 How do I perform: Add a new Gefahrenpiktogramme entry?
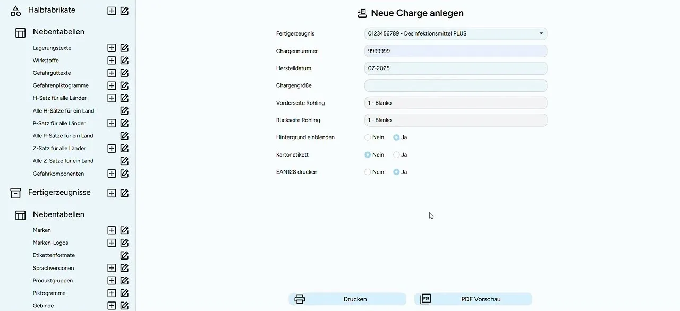point(112,85)
